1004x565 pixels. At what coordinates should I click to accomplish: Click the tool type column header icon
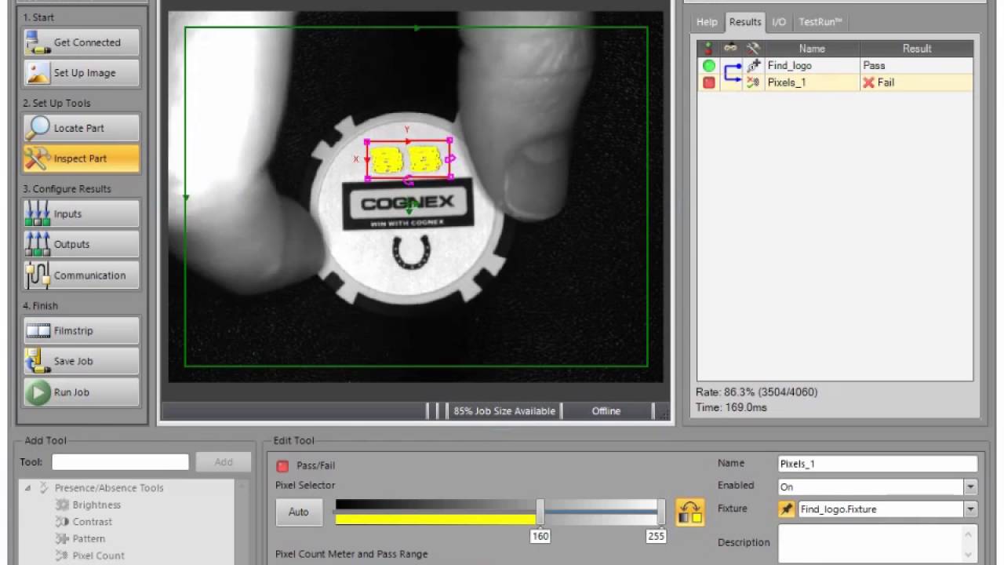tap(753, 49)
